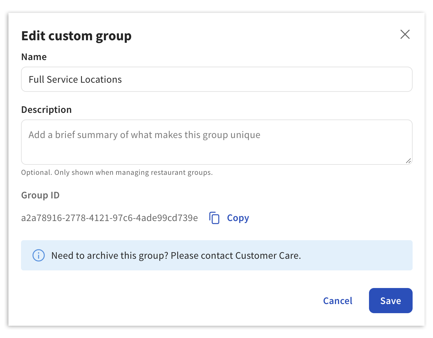Viewport: 433px width, 338px height.
Task: Click the Optional helper text under Description
Action: pos(117,172)
